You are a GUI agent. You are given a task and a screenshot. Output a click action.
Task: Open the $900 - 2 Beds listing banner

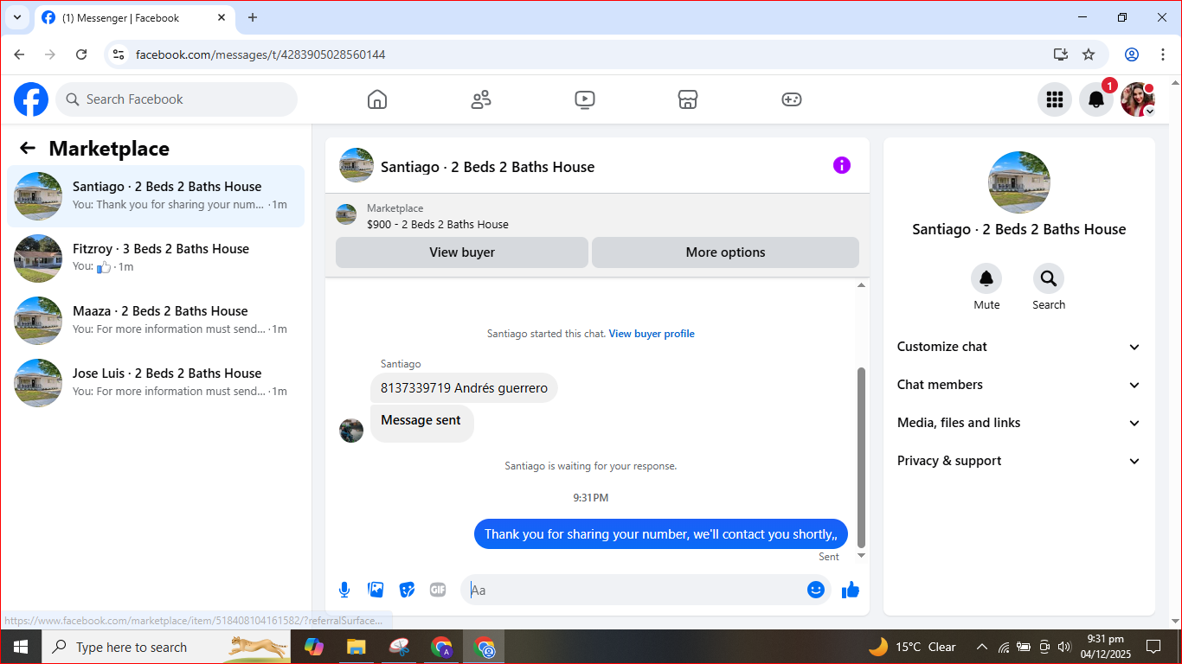[x=597, y=216]
